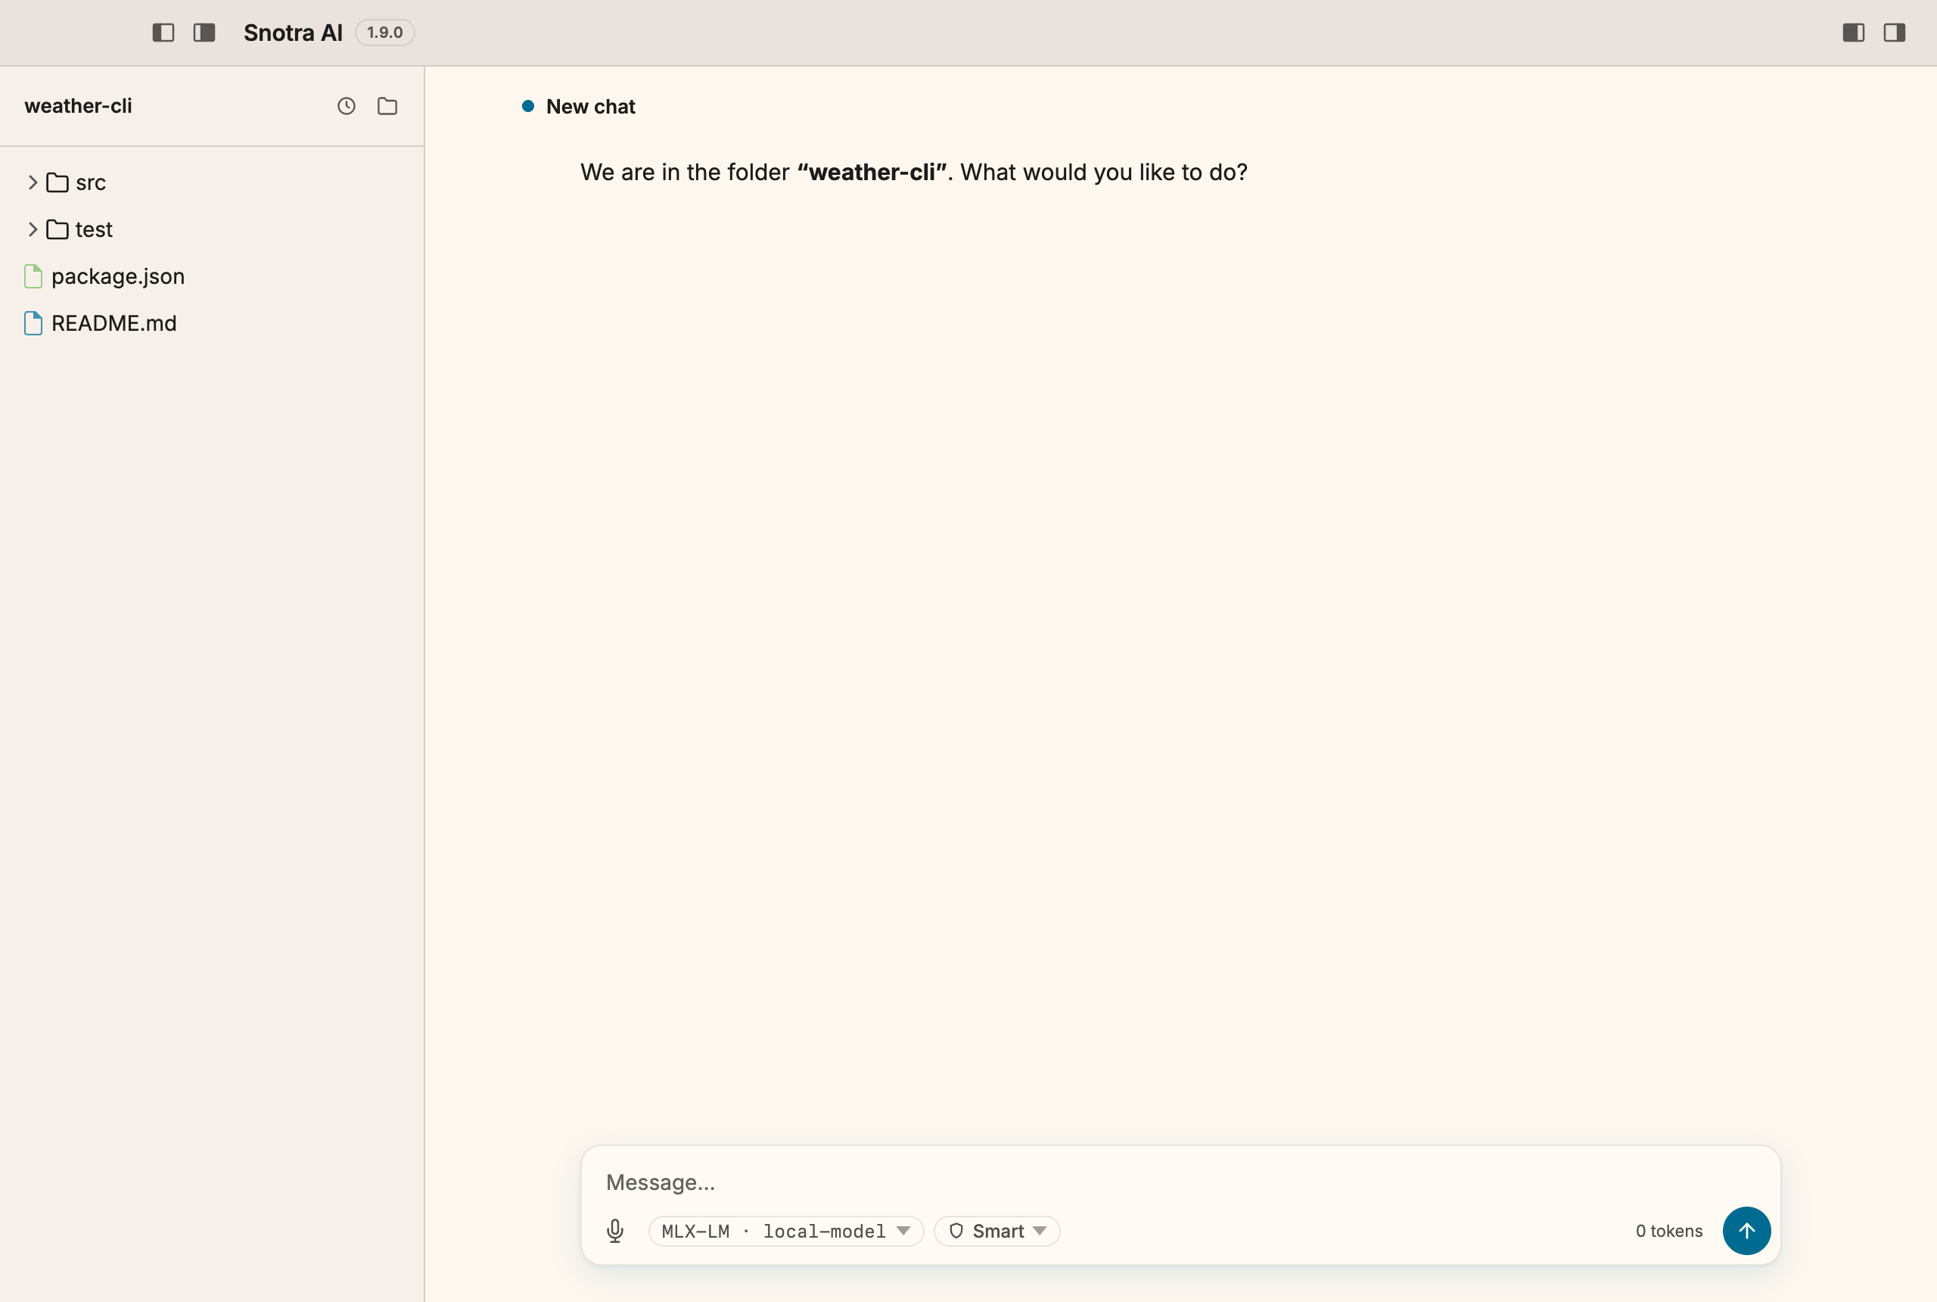Open chat history clock icon
This screenshot has width=1937, height=1302.
click(346, 105)
